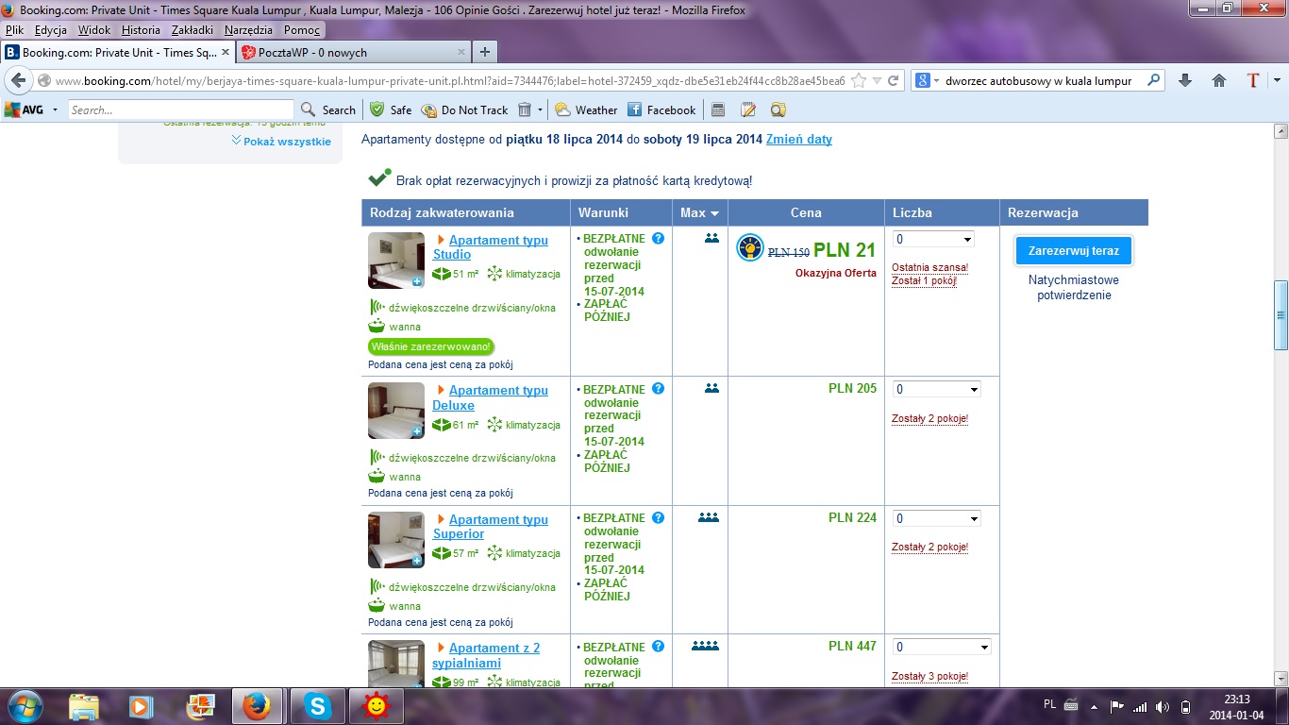Viewport: 1289px width, 725px height.
Task: Go to Firefox home page icon
Action: pyautogui.click(x=1219, y=80)
